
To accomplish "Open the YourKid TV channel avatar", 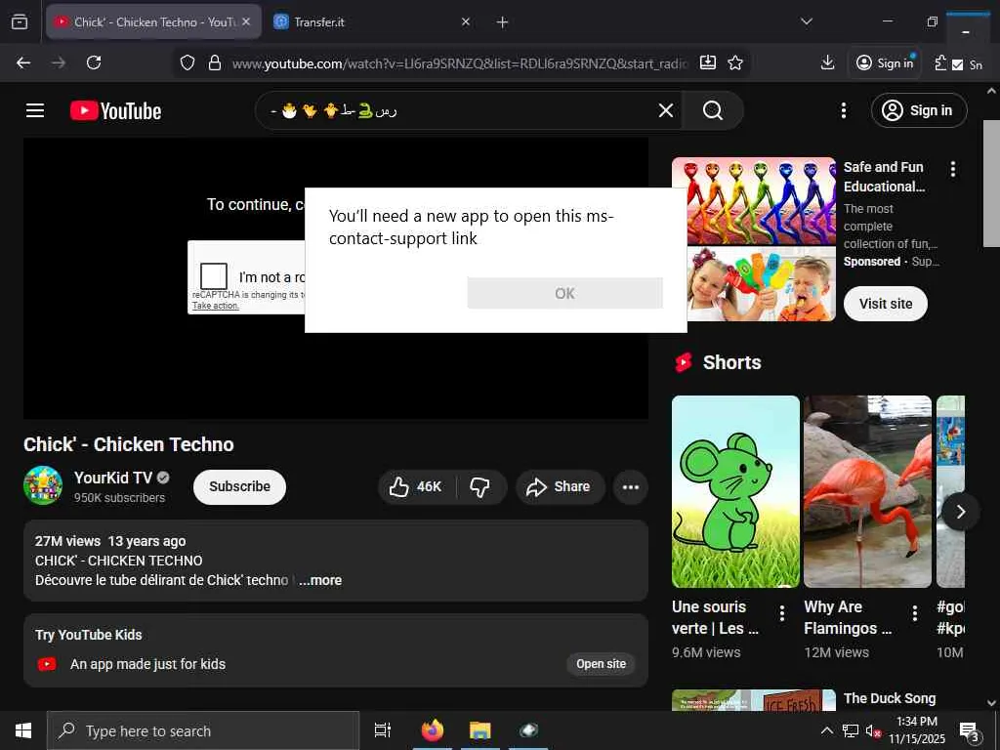I will pos(43,486).
